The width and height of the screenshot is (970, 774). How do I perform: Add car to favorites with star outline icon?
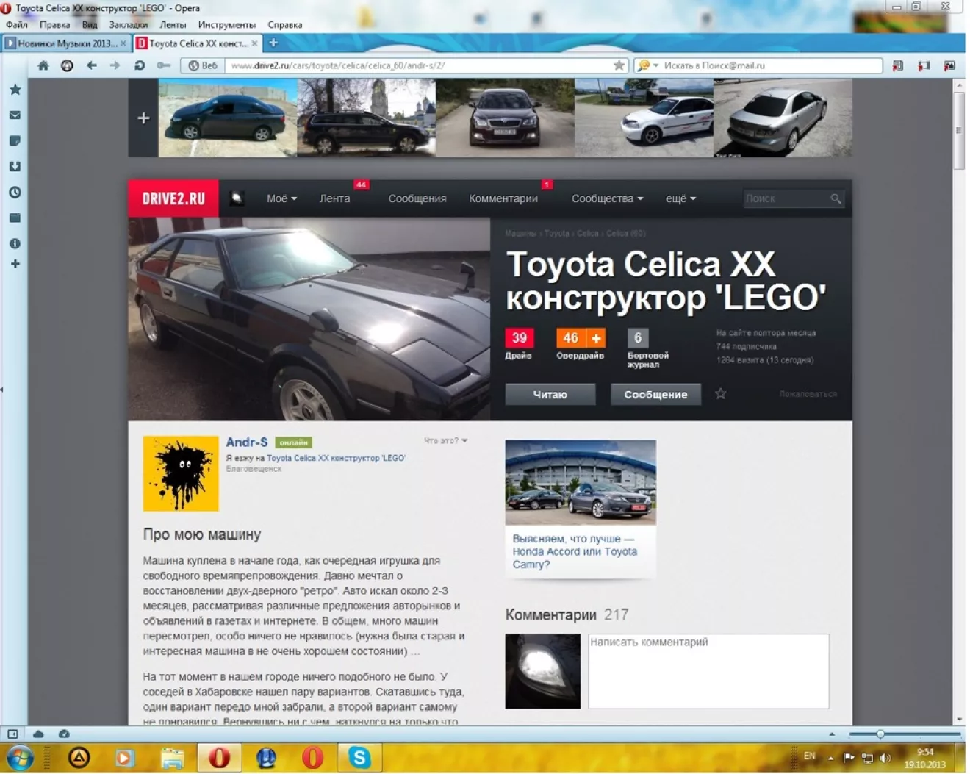pyautogui.click(x=721, y=394)
